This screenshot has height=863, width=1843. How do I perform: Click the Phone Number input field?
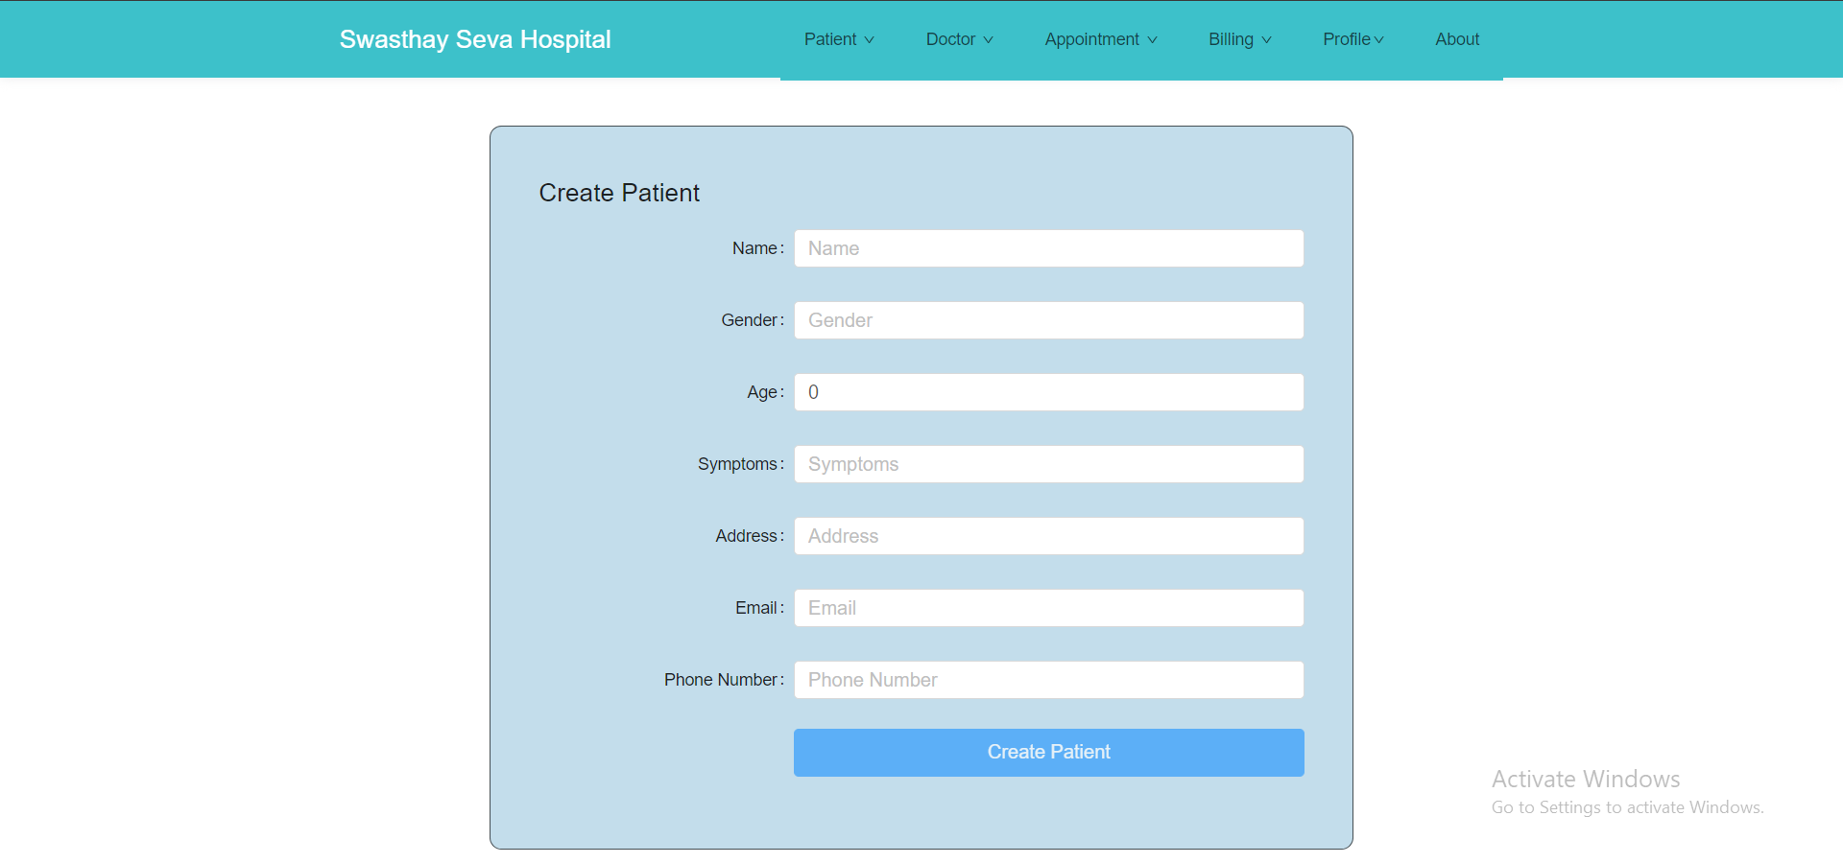(1048, 680)
